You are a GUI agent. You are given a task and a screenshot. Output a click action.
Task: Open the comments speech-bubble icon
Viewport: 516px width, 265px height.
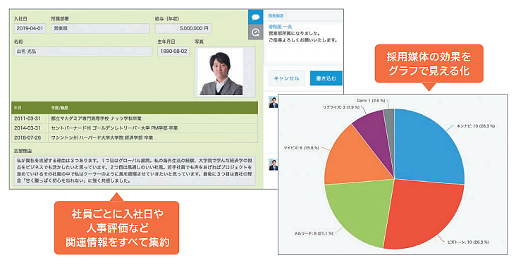click(x=255, y=18)
